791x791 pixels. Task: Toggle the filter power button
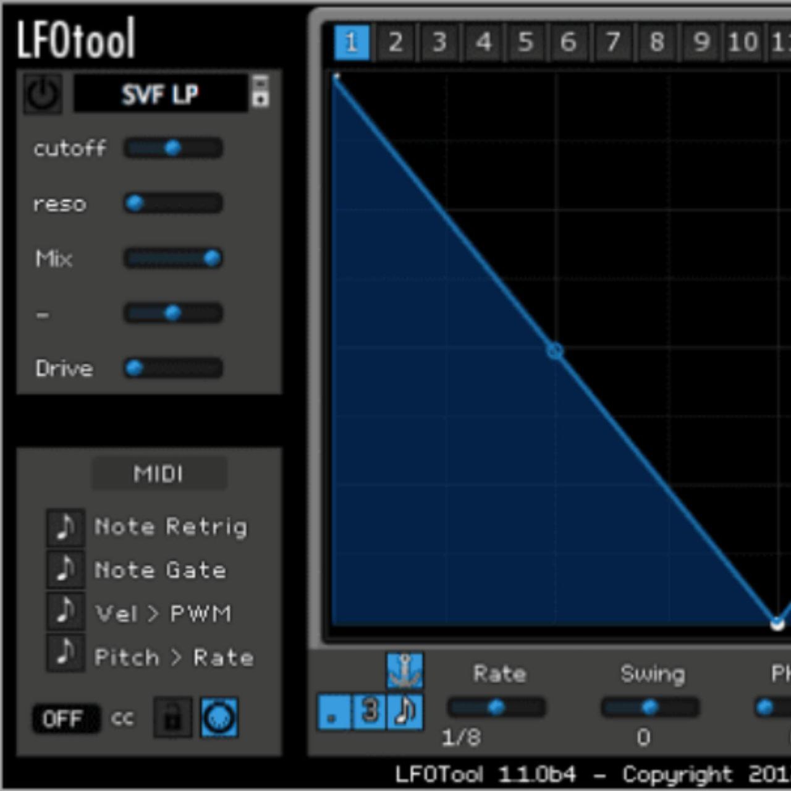[x=42, y=94]
